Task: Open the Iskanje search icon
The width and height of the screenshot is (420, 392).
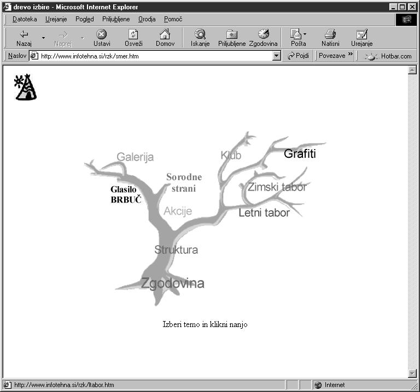Action: click(x=200, y=34)
